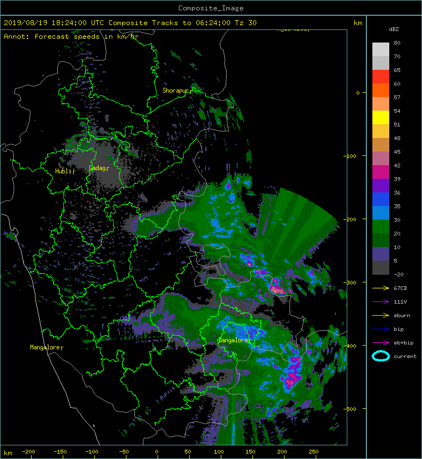Image resolution: width=422 pixels, height=459 pixels.
Task: Click the 'Annot: forecast speeds in km/hr' line
Action: (x=71, y=37)
